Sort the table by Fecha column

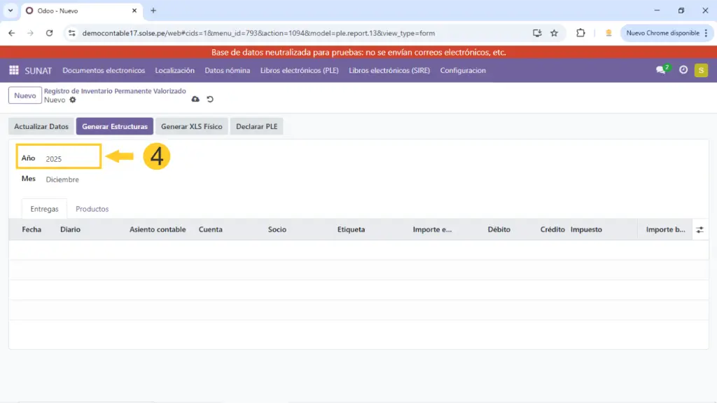32,229
